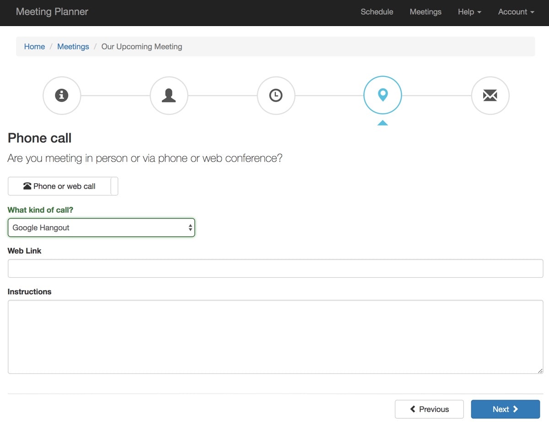Screen dimensions: 549x422
Task: Go Home via the breadcrumb link
Action: [34, 46]
